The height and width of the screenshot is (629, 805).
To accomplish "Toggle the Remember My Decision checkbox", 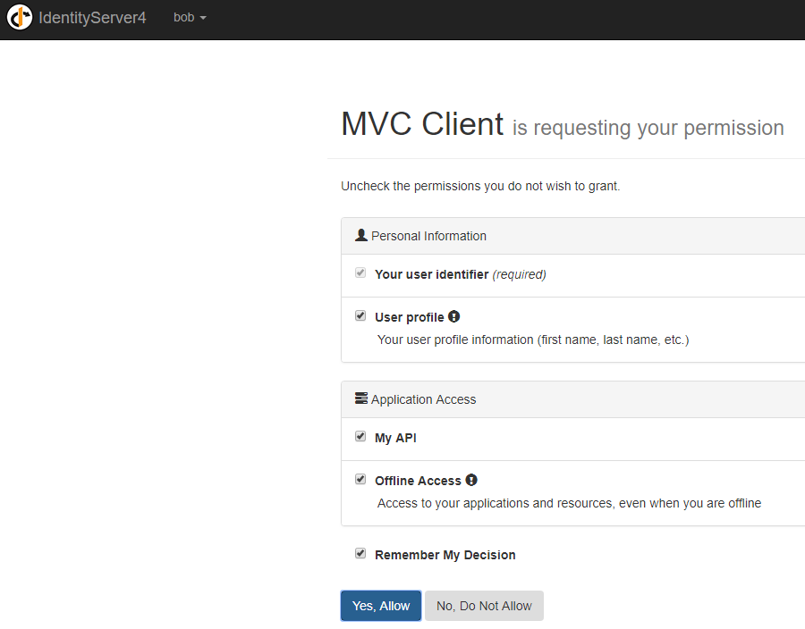I will [360, 553].
